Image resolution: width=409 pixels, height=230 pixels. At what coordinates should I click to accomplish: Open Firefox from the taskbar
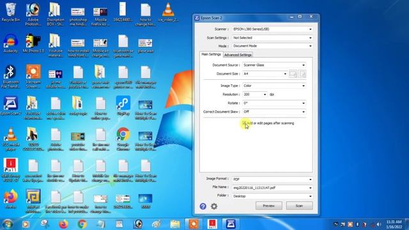(63, 224)
